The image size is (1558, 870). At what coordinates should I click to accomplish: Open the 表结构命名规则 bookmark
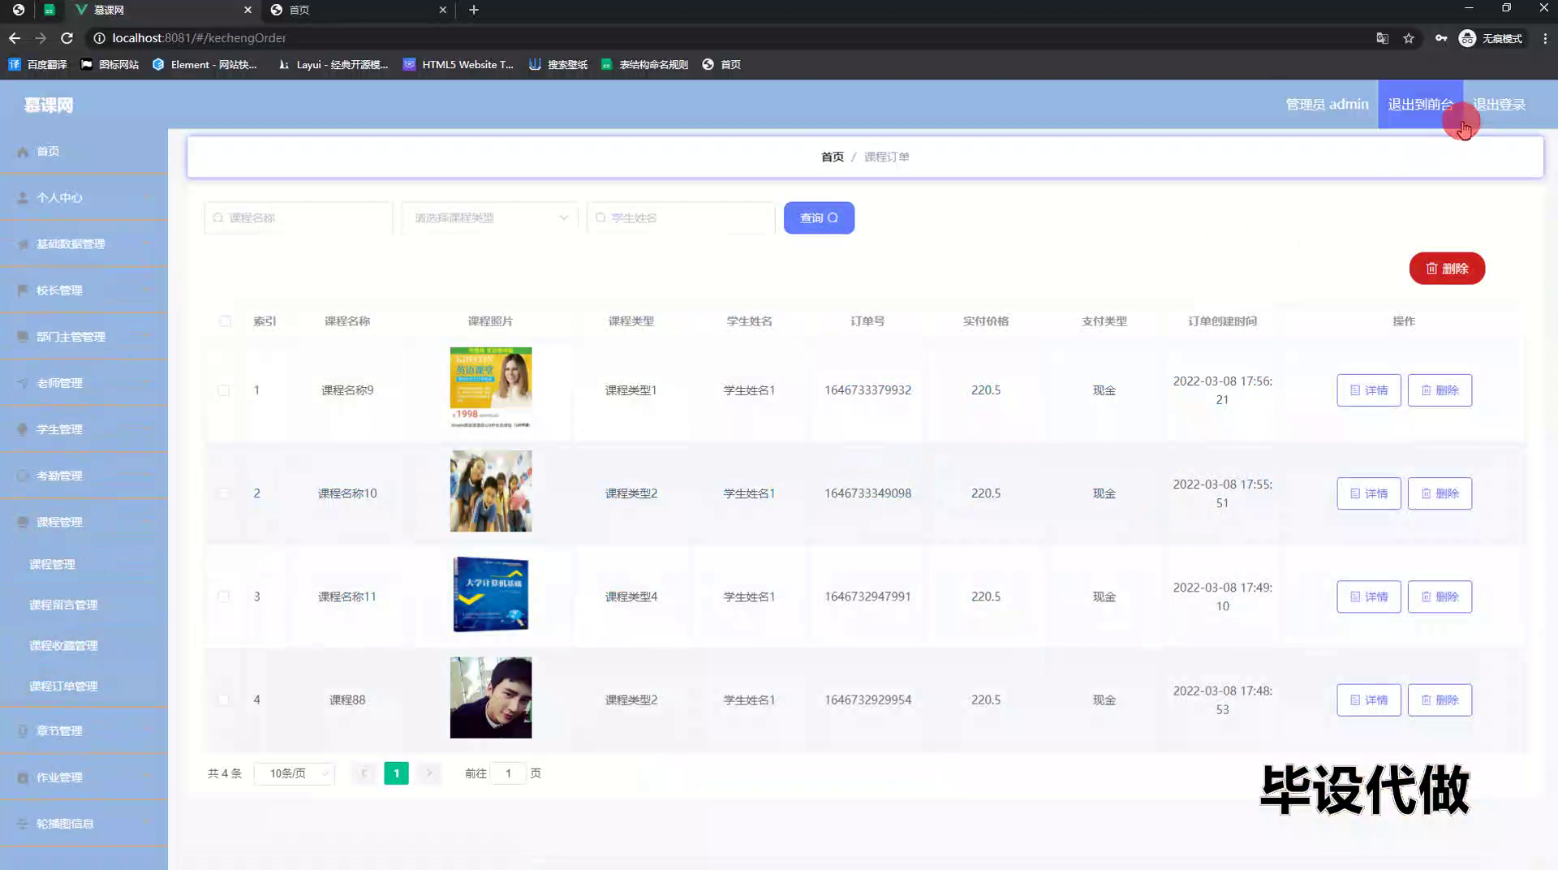(x=644, y=64)
